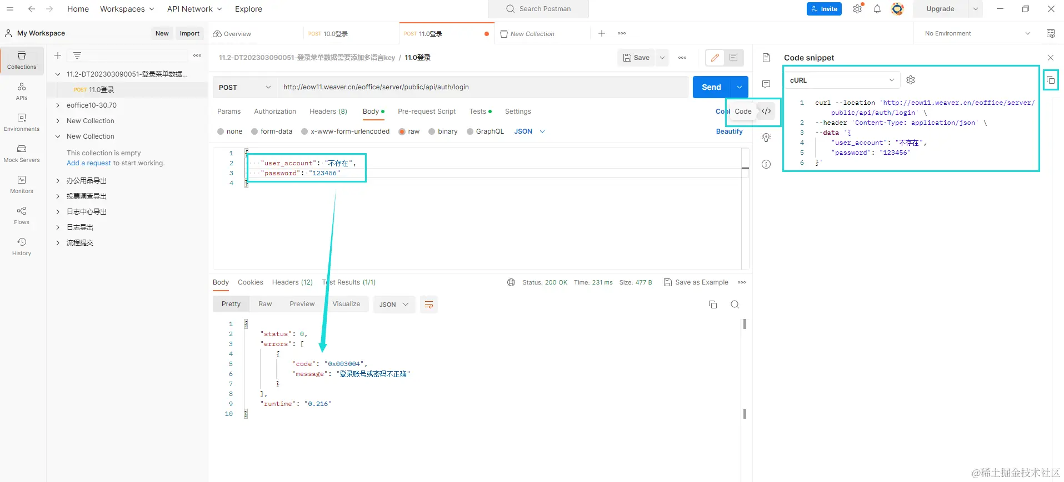Change the cURL snippet language
1064x482 pixels.
coord(842,80)
